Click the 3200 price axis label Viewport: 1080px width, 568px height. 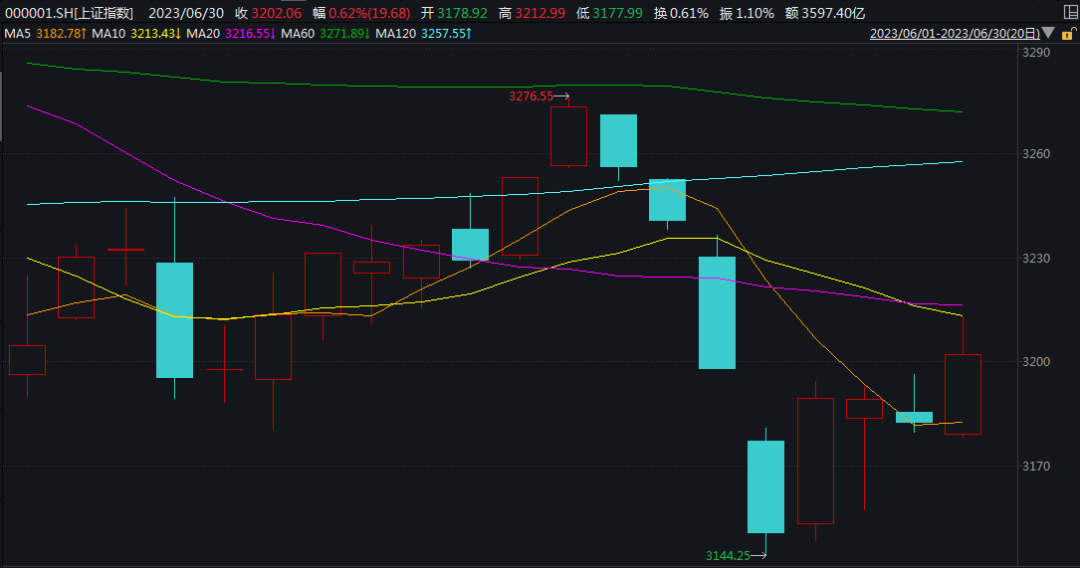point(1036,361)
